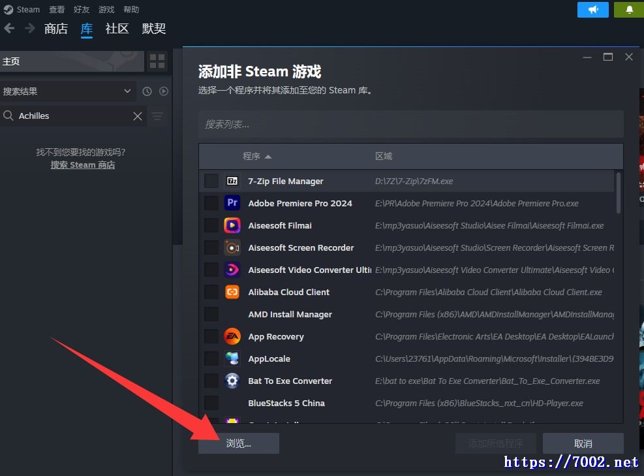
Task: Tick the BlueStacks 5 China checkbox
Action: point(211,403)
